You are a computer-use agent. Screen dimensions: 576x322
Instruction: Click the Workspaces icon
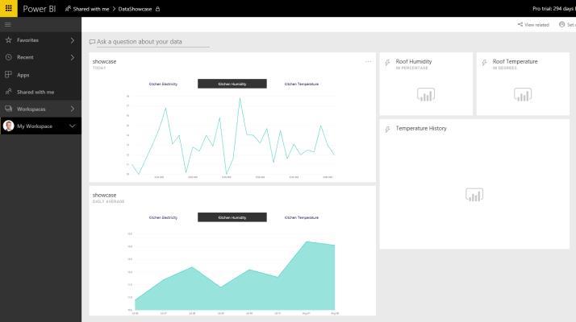(8, 109)
